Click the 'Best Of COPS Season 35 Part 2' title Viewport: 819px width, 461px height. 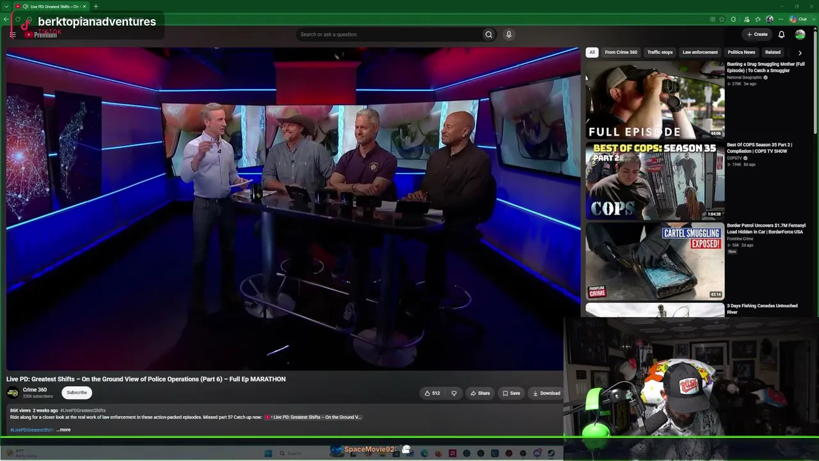(x=759, y=148)
